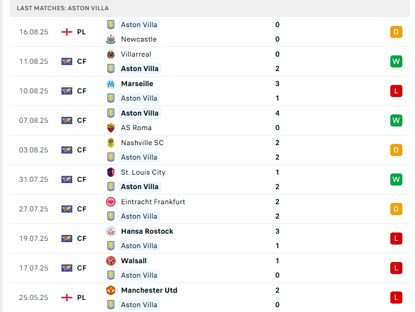415x312 pixels.
Task: Click the Hansa Rostock crest icon
Action: coord(111,231)
